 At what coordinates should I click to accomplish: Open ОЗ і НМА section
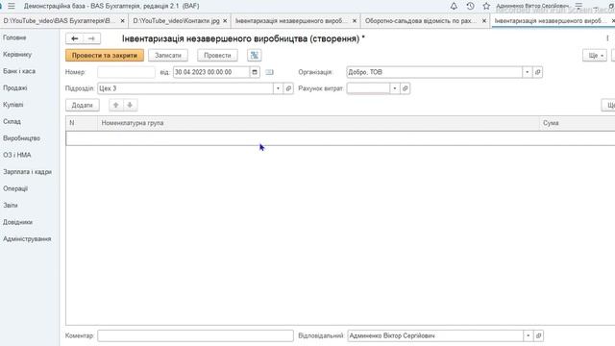[x=17, y=155]
